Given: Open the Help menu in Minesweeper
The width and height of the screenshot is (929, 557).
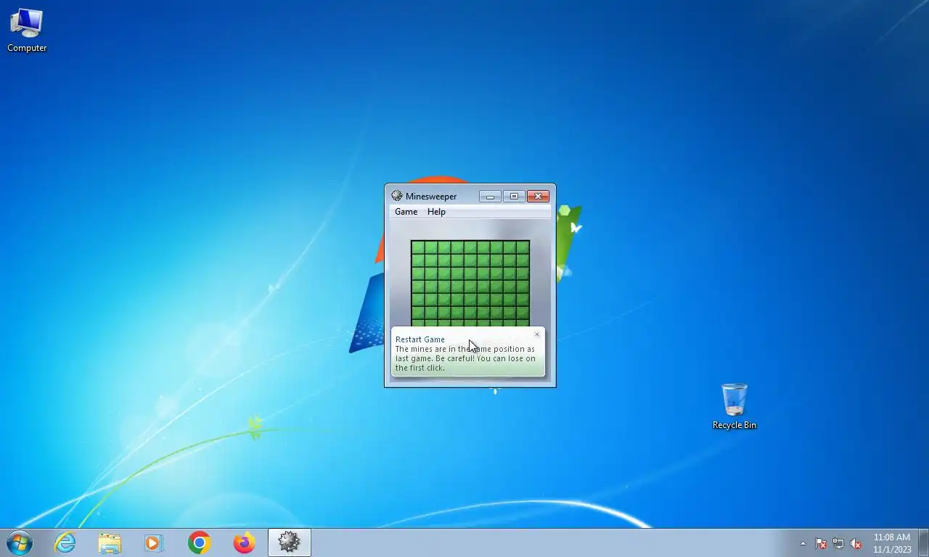Looking at the screenshot, I should 436,212.
